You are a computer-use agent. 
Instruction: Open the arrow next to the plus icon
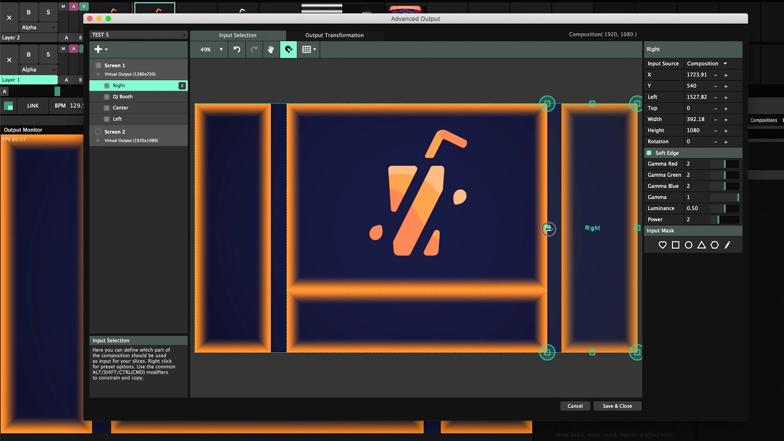coord(107,50)
